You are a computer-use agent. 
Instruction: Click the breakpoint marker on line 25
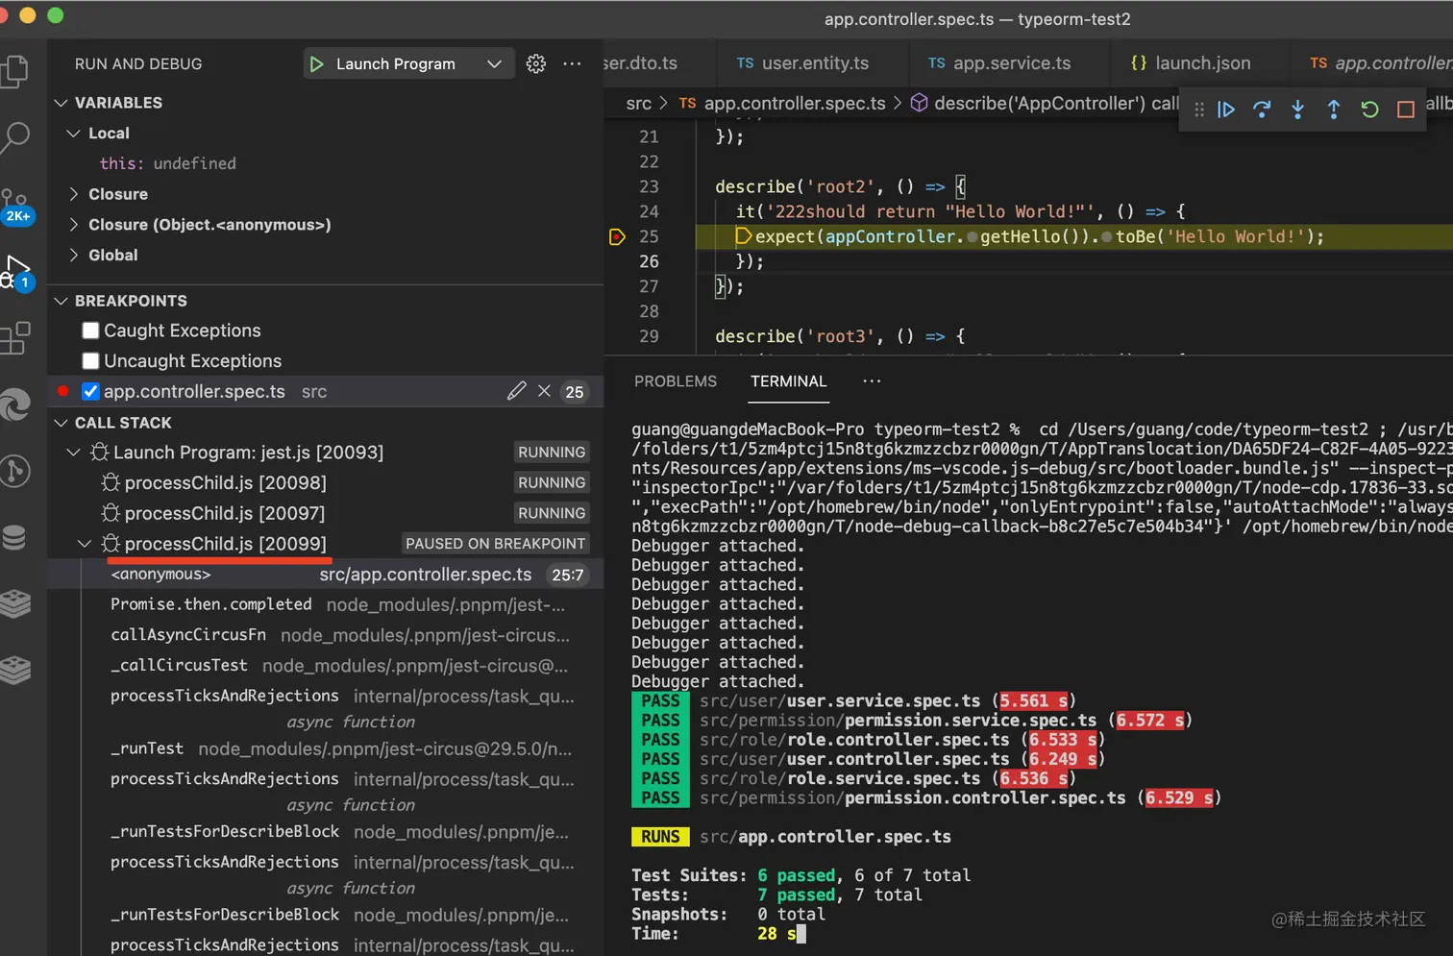[617, 236]
